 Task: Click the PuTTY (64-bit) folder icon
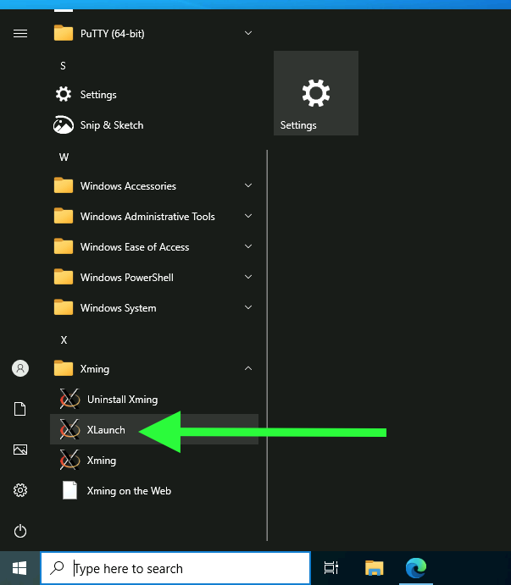coord(63,33)
